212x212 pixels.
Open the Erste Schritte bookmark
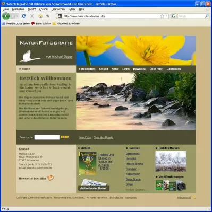coord(41,23)
